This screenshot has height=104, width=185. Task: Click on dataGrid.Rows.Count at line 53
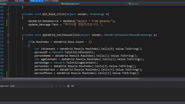(x=69, y=42)
